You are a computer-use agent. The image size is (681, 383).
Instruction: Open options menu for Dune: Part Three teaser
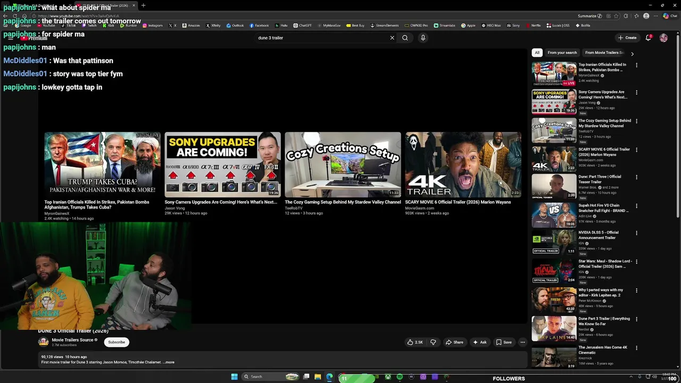(636, 177)
